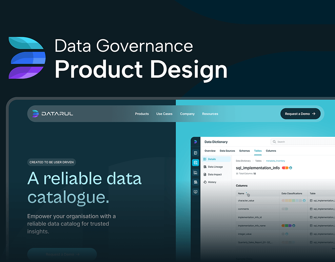This screenshot has height=262, width=335.
Task: Click the sql_implementation_info table title
Action: (x=258, y=168)
